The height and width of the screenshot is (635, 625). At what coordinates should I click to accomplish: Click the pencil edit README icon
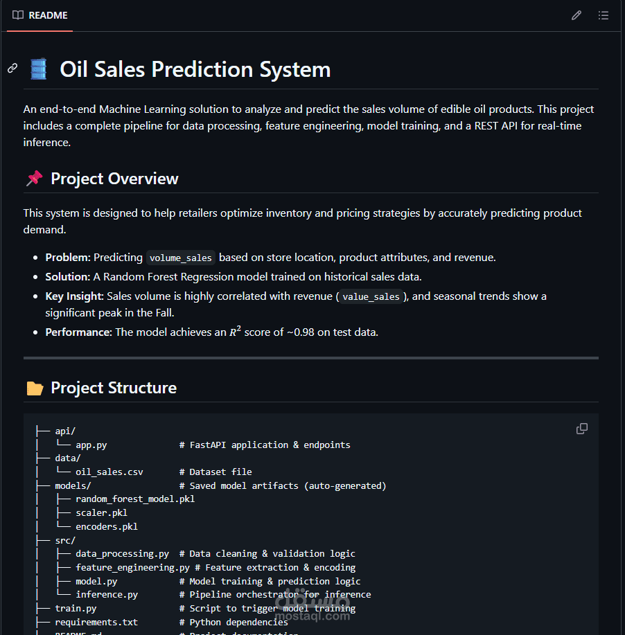tap(576, 15)
